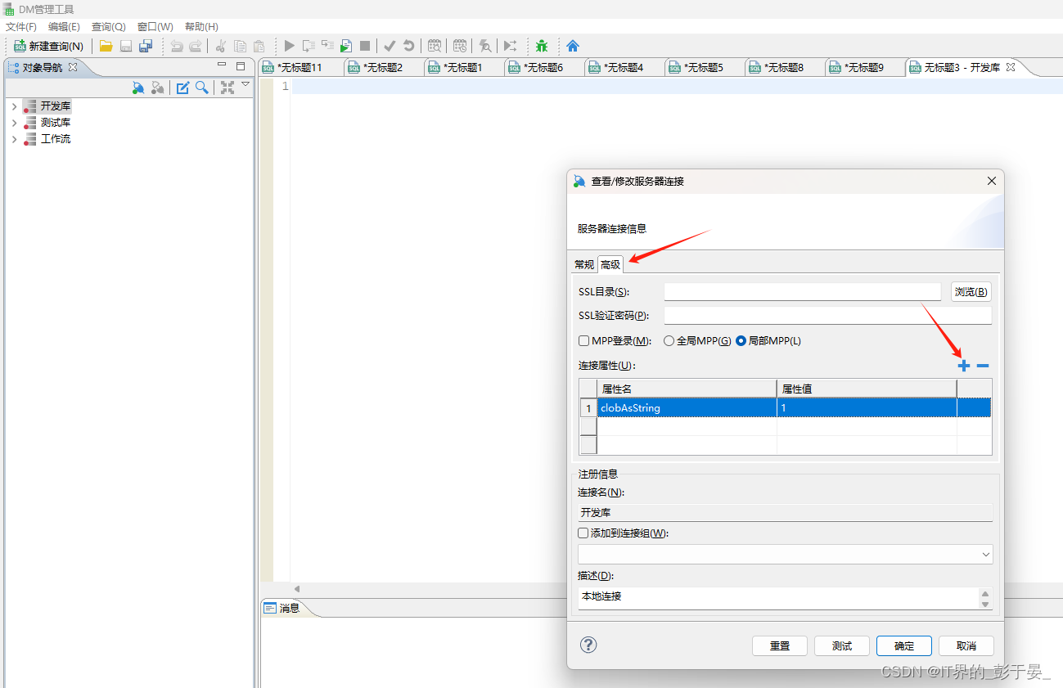This screenshot has height=688, width=1063.
Task: Expand the 测试库 tree node
Action: coord(14,123)
